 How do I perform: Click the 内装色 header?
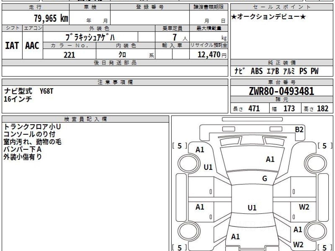126,45
